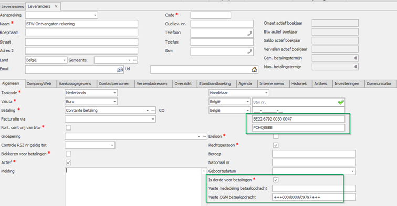Click the phone dial icon in Telefoon field
The height and width of the screenshot is (206, 397).
[x=249, y=34]
